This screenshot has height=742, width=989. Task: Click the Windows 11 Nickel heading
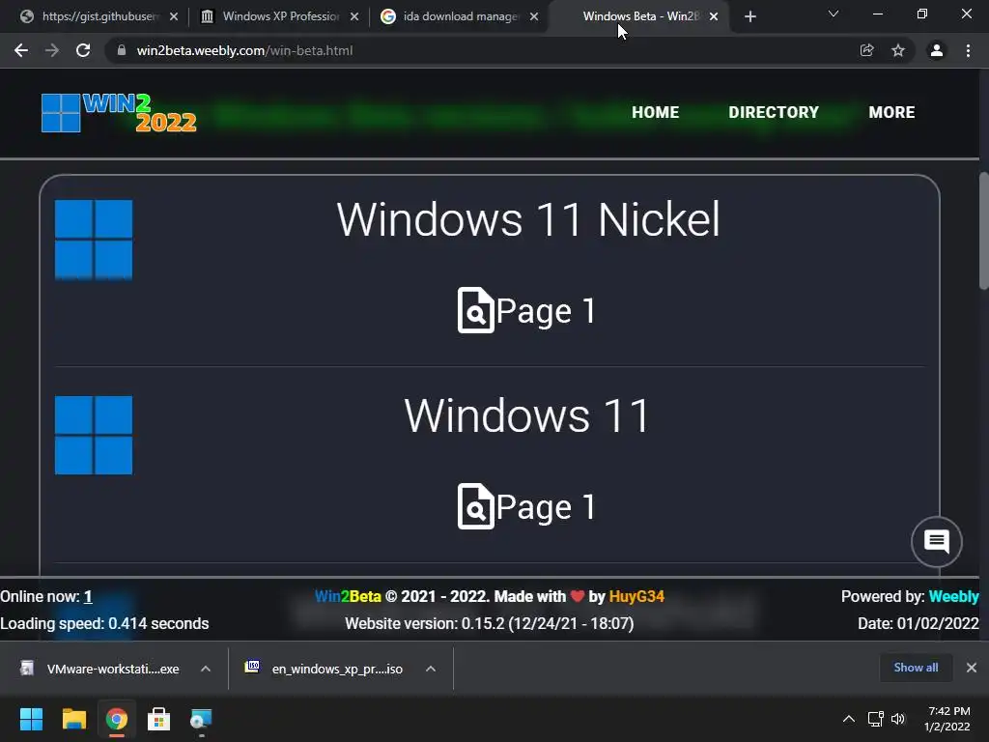point(528,219)
